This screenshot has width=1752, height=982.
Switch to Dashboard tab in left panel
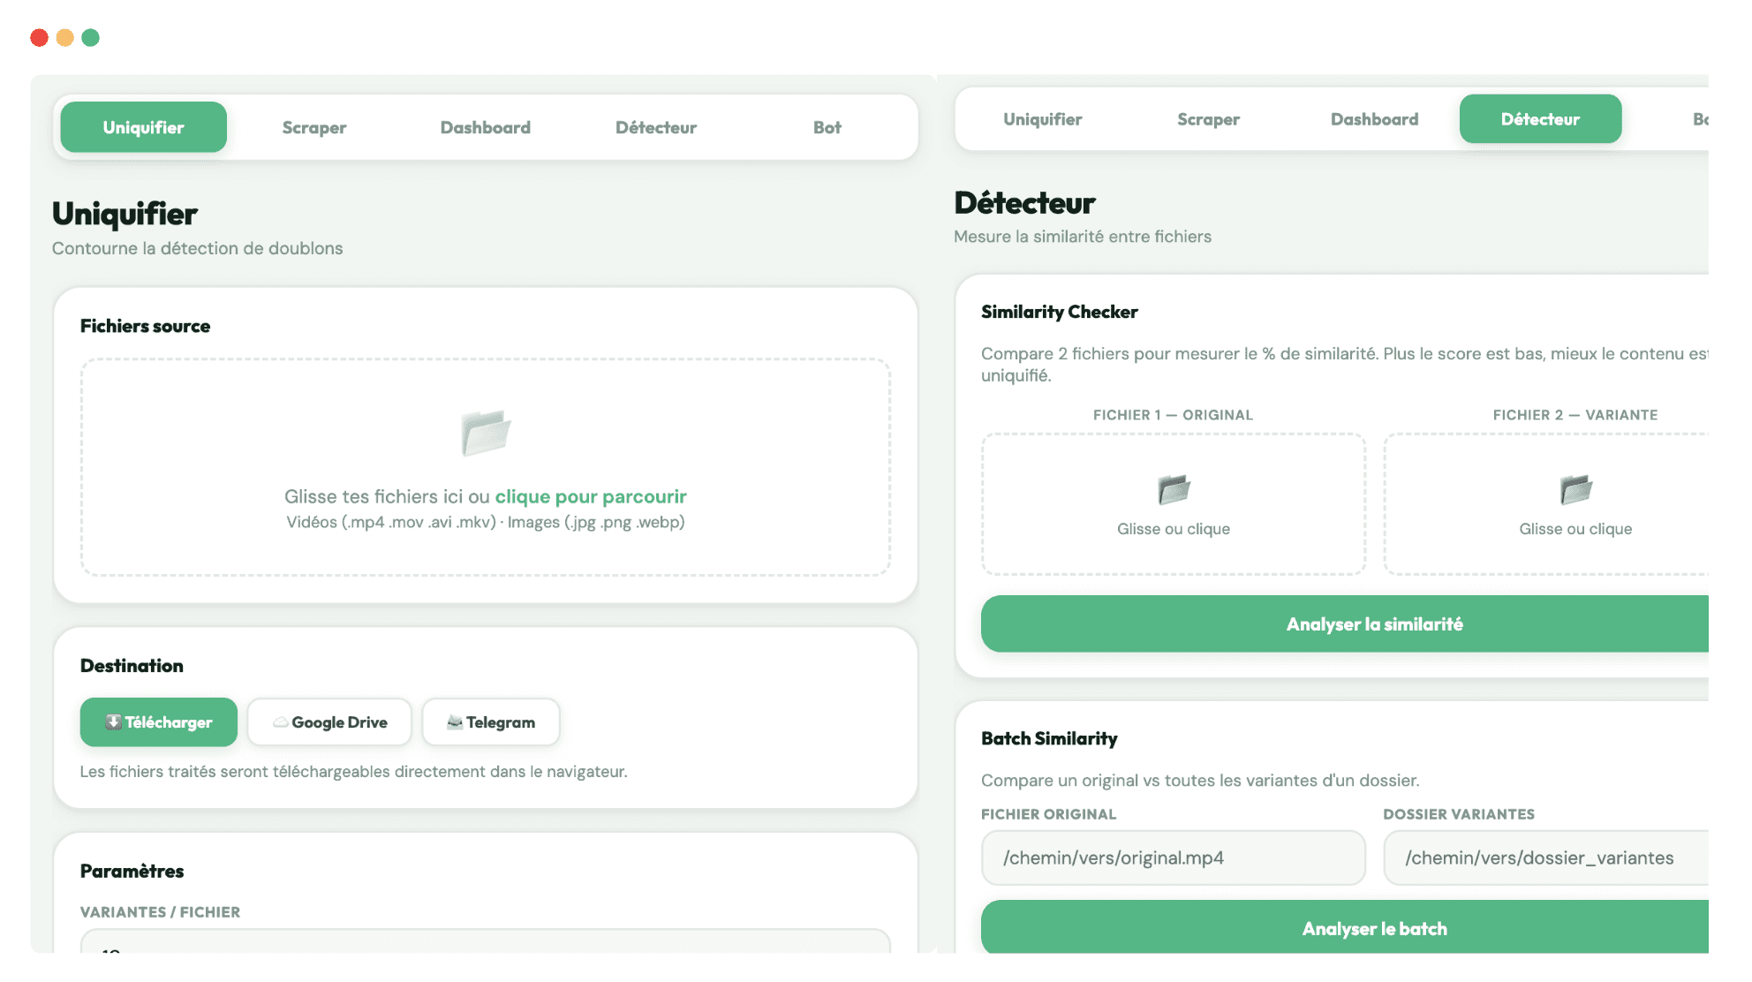click(485, 128)
